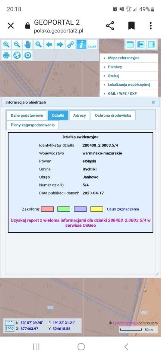Open the three-dot browser menu
Image resolution: width=161 pixels, height=358 pixels.
[151, 26]
